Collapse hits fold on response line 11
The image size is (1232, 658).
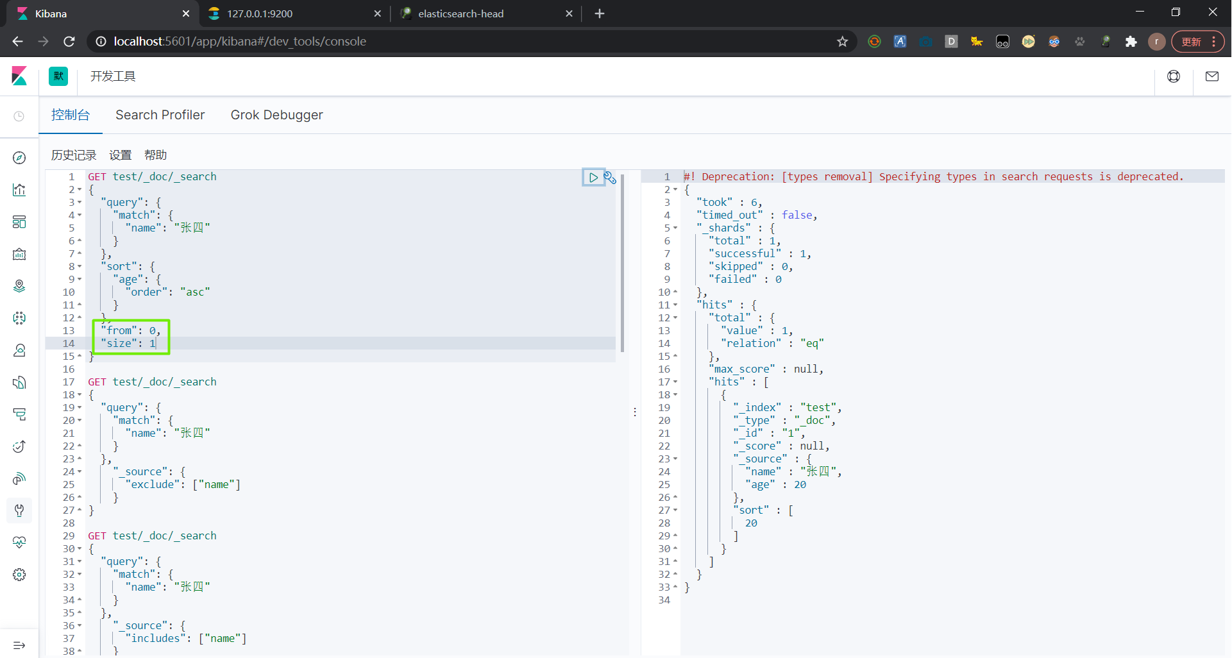pyautogui.click(x=675, y=305)
